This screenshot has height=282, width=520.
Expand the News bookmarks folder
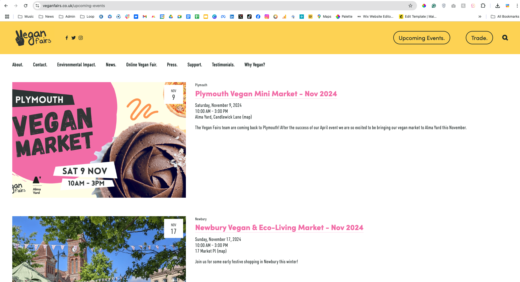(46, 17)
